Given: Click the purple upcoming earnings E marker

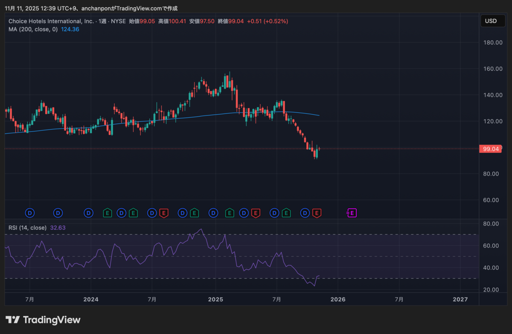Looking at the screenshot, I should pos(352,212).
